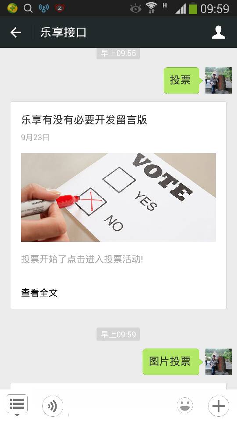Image resolution: width=237 pixels, height=422 pixels.
Task: Tap the Wi-Fi status icon
Action: 152,8
